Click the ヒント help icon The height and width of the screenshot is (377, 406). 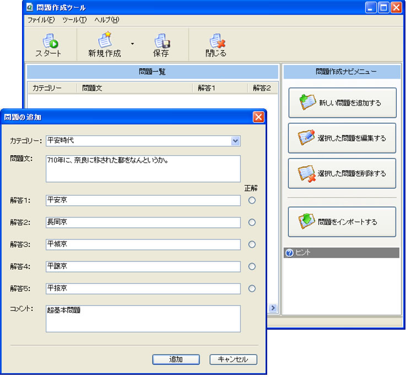coord(289,253)
